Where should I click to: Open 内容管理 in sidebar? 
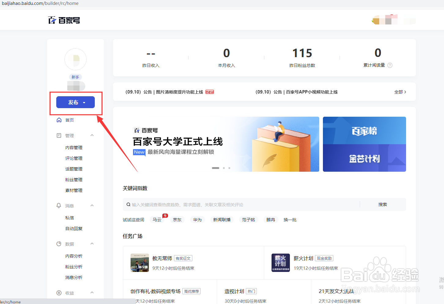(74, 148)
